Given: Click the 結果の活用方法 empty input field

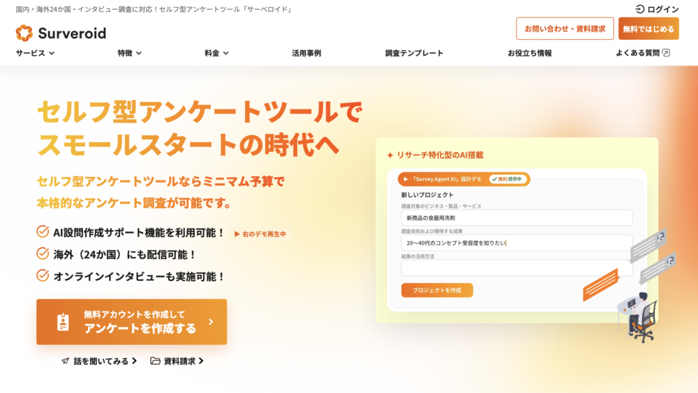Looking at the screenshot, I should pos(517,268).
